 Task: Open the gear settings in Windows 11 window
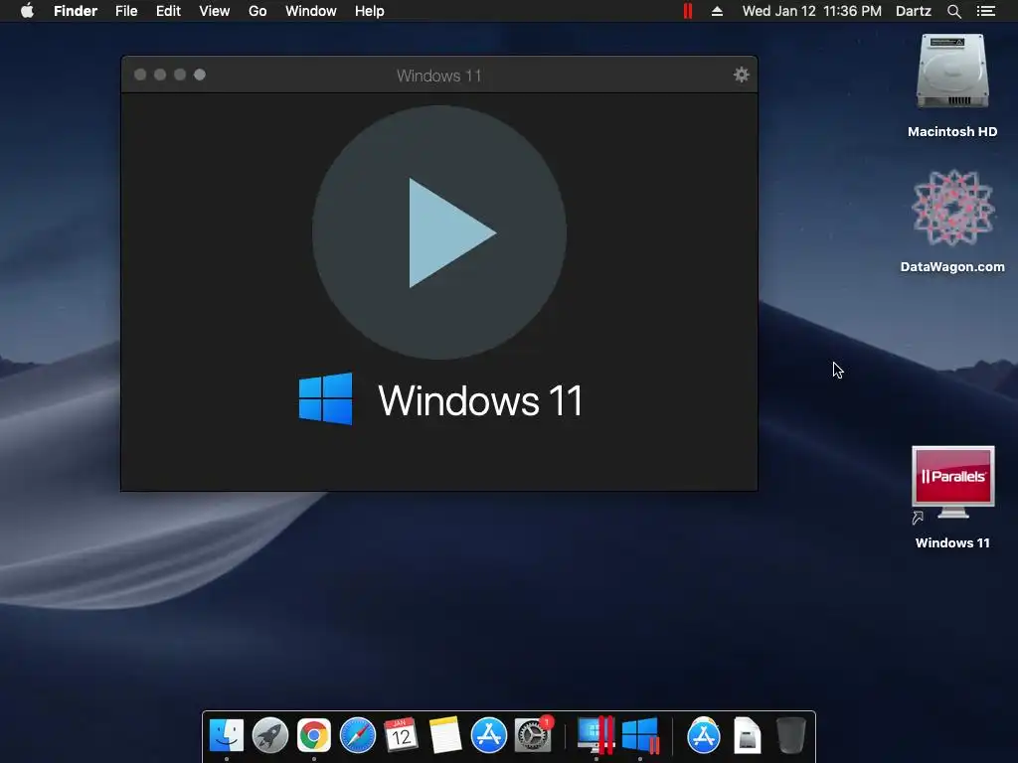click(741, 75)
